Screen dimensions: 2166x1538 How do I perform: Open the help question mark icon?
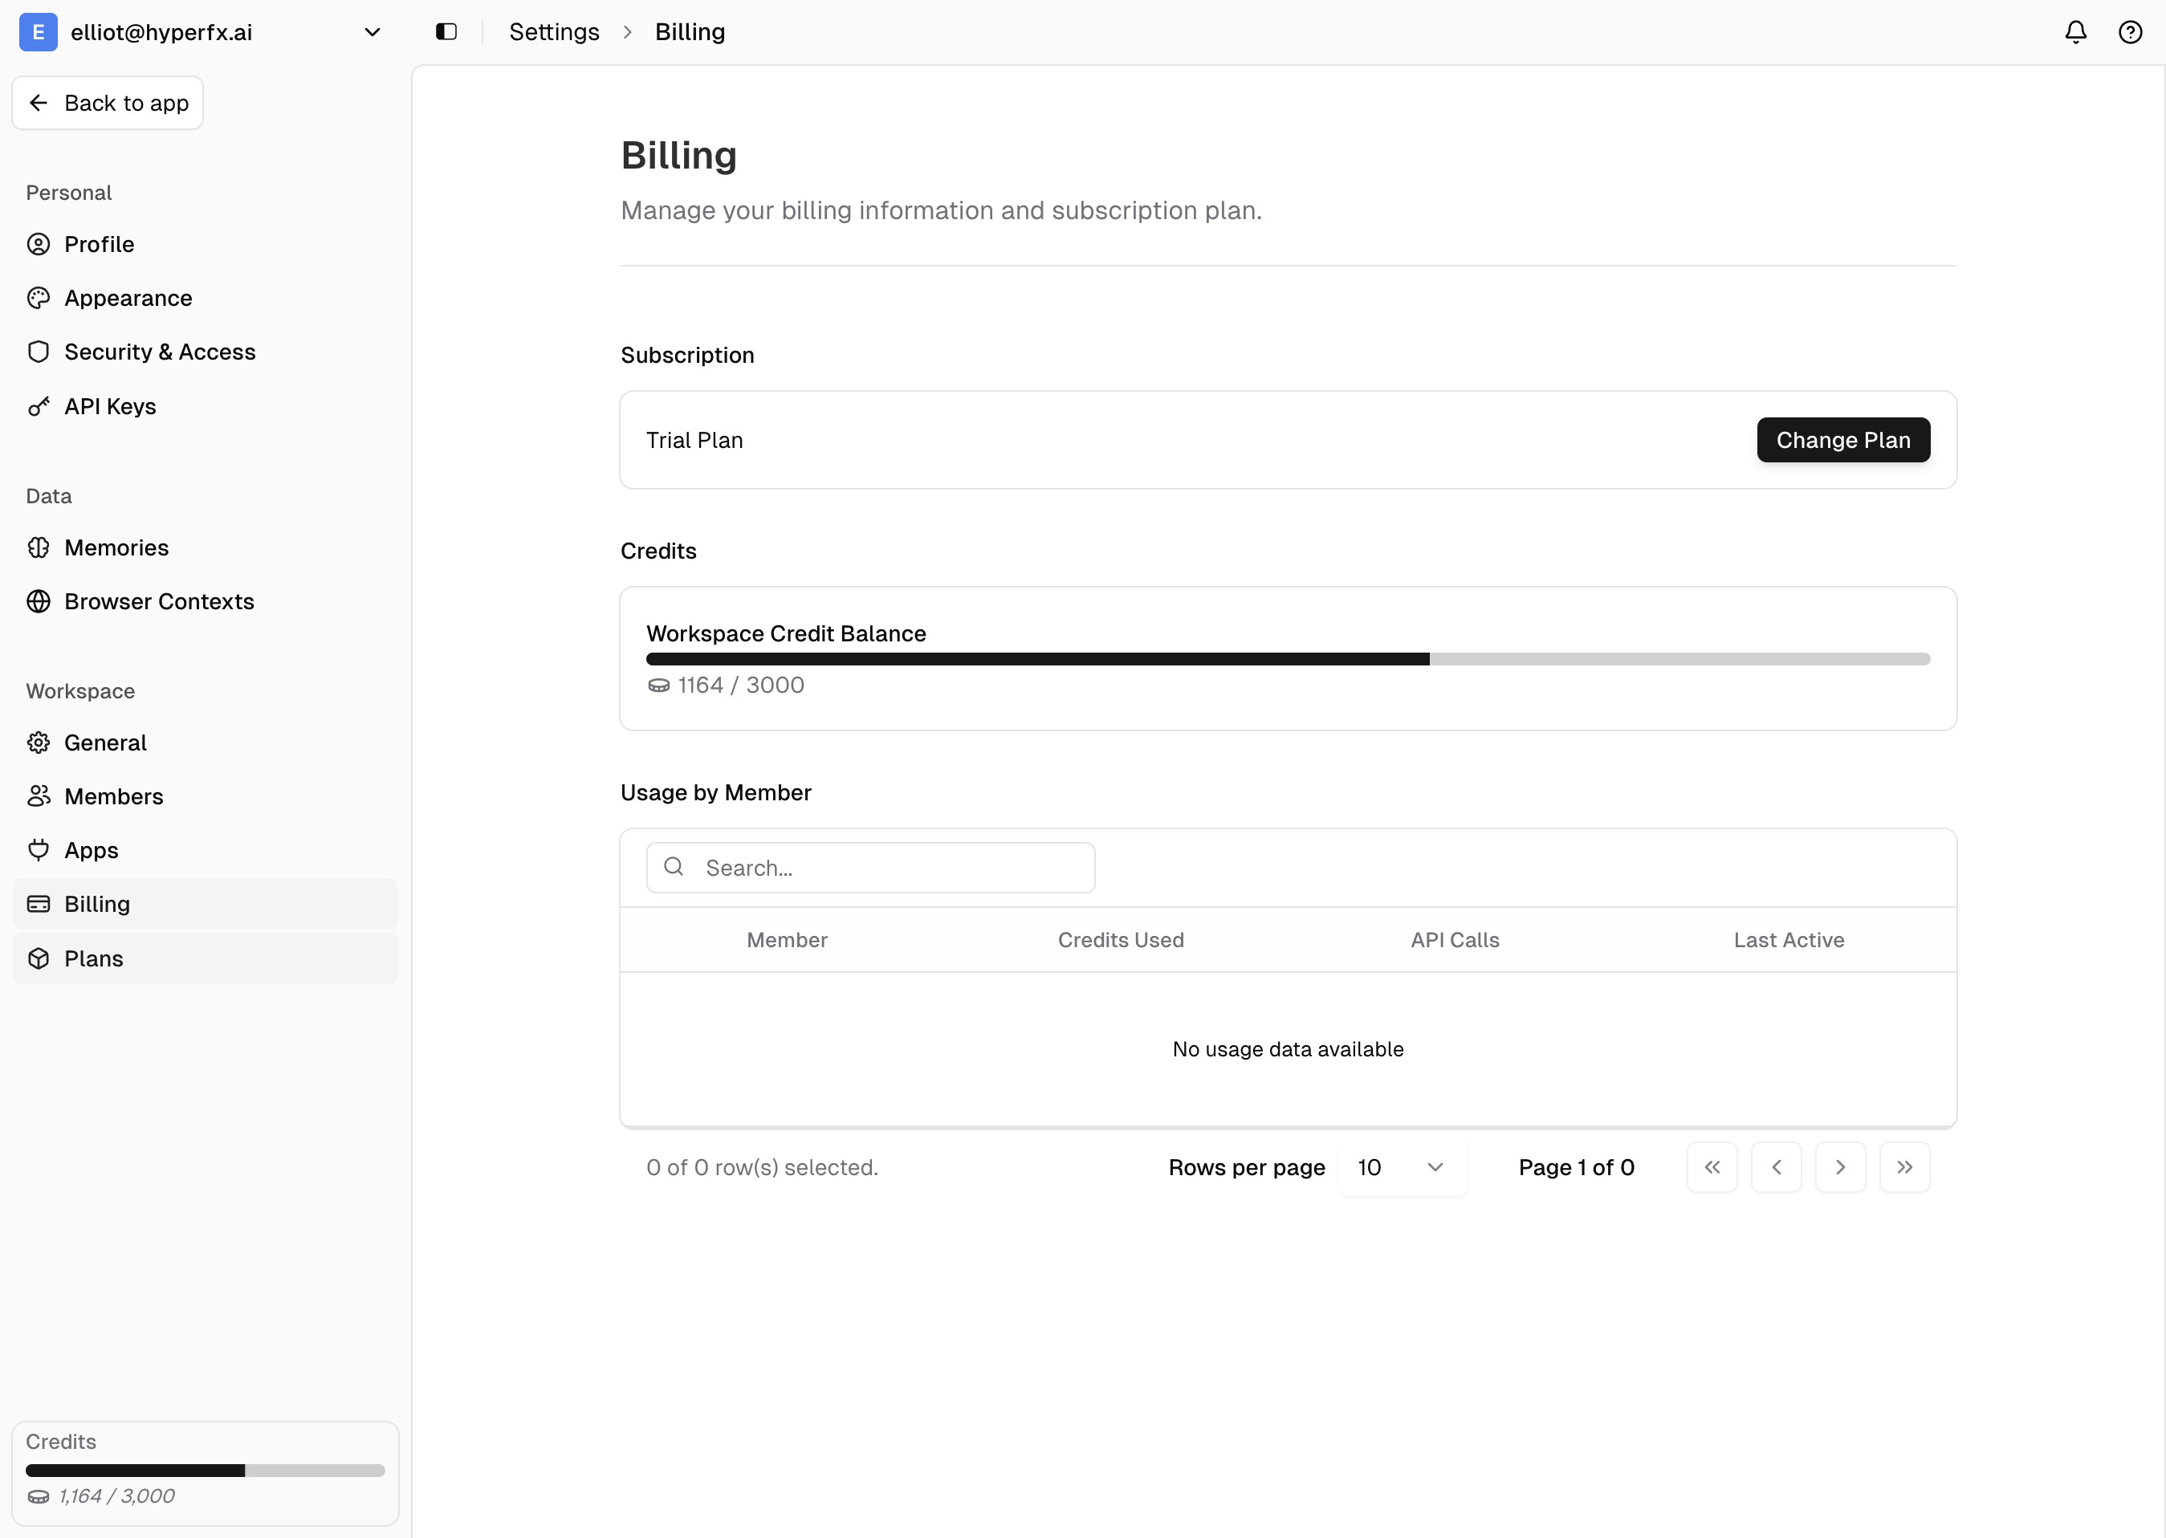coord(2129,31)
